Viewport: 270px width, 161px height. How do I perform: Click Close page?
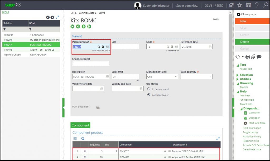point(247,14)
